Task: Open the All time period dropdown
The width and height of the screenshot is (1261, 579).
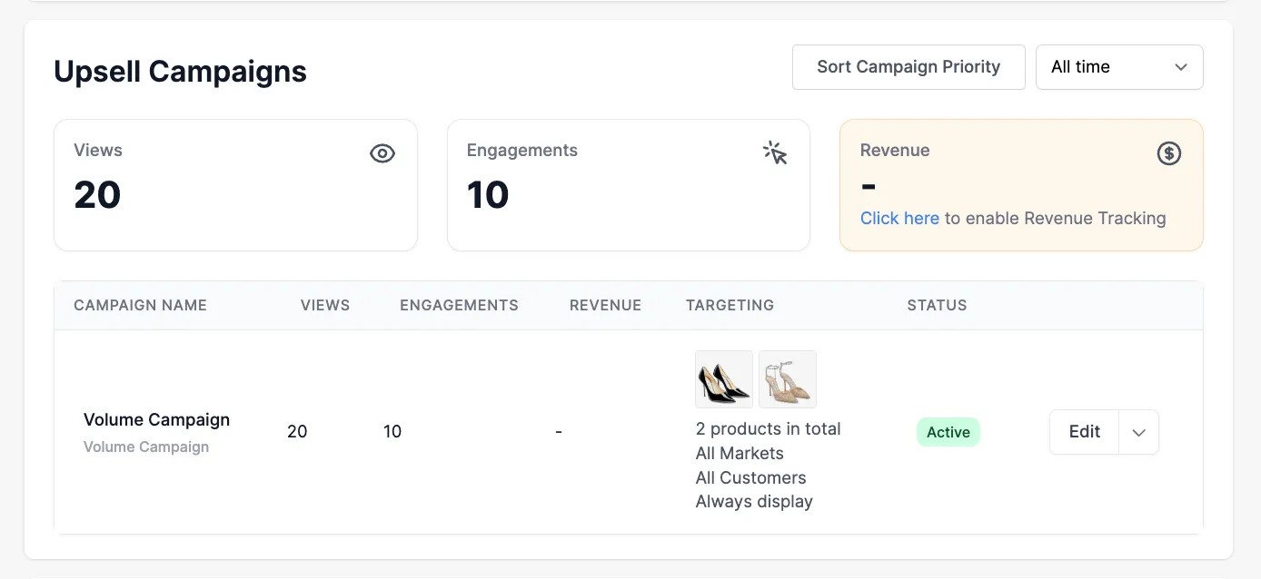Action: (1119, 67)
